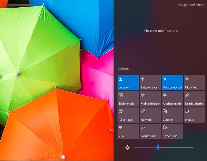Toggle the Location quick action tile
The width and height of the screenshot is (207, 161).
128,83
